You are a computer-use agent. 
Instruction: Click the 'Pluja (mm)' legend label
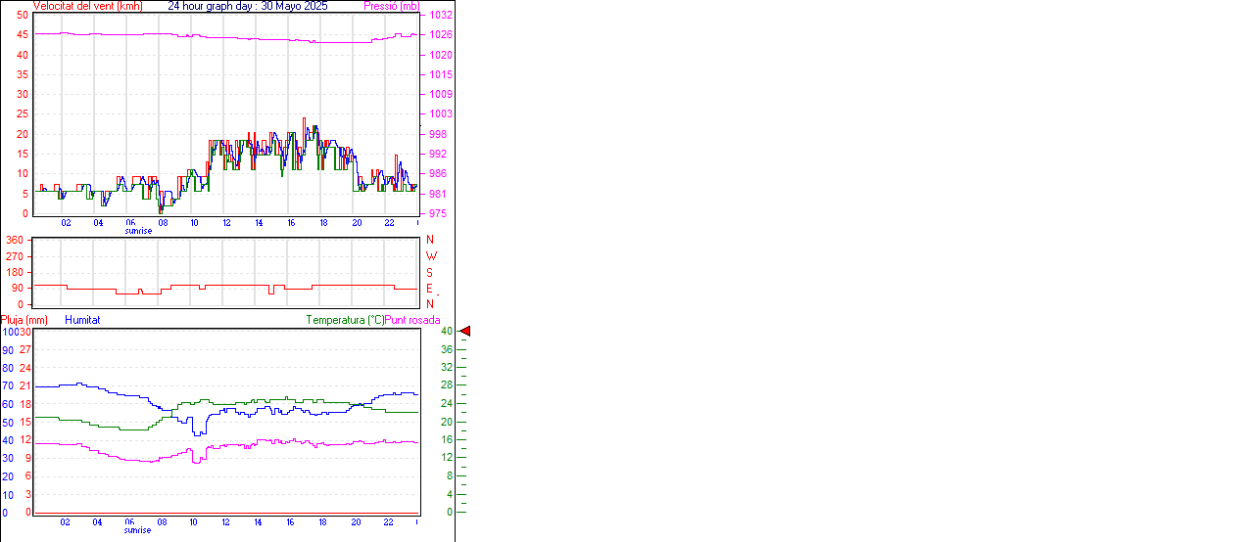pyautogui.click(x=24, y=320)
